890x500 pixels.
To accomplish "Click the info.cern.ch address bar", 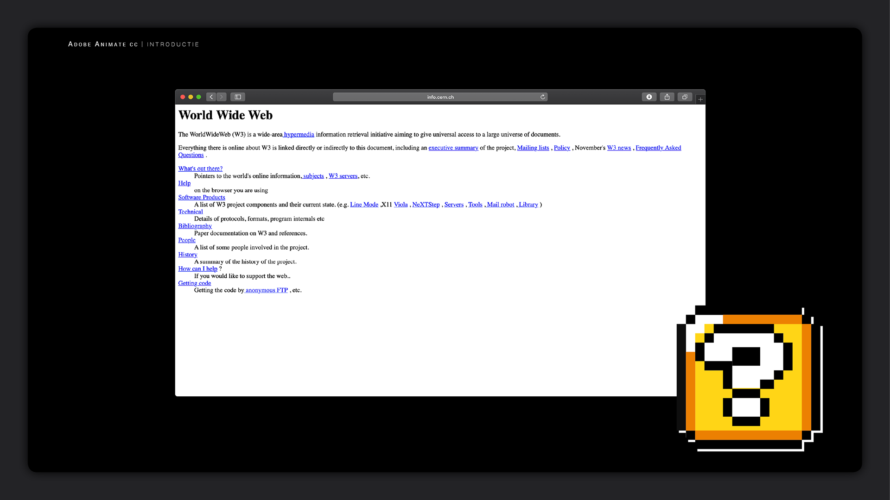I will tap(440, 97).
